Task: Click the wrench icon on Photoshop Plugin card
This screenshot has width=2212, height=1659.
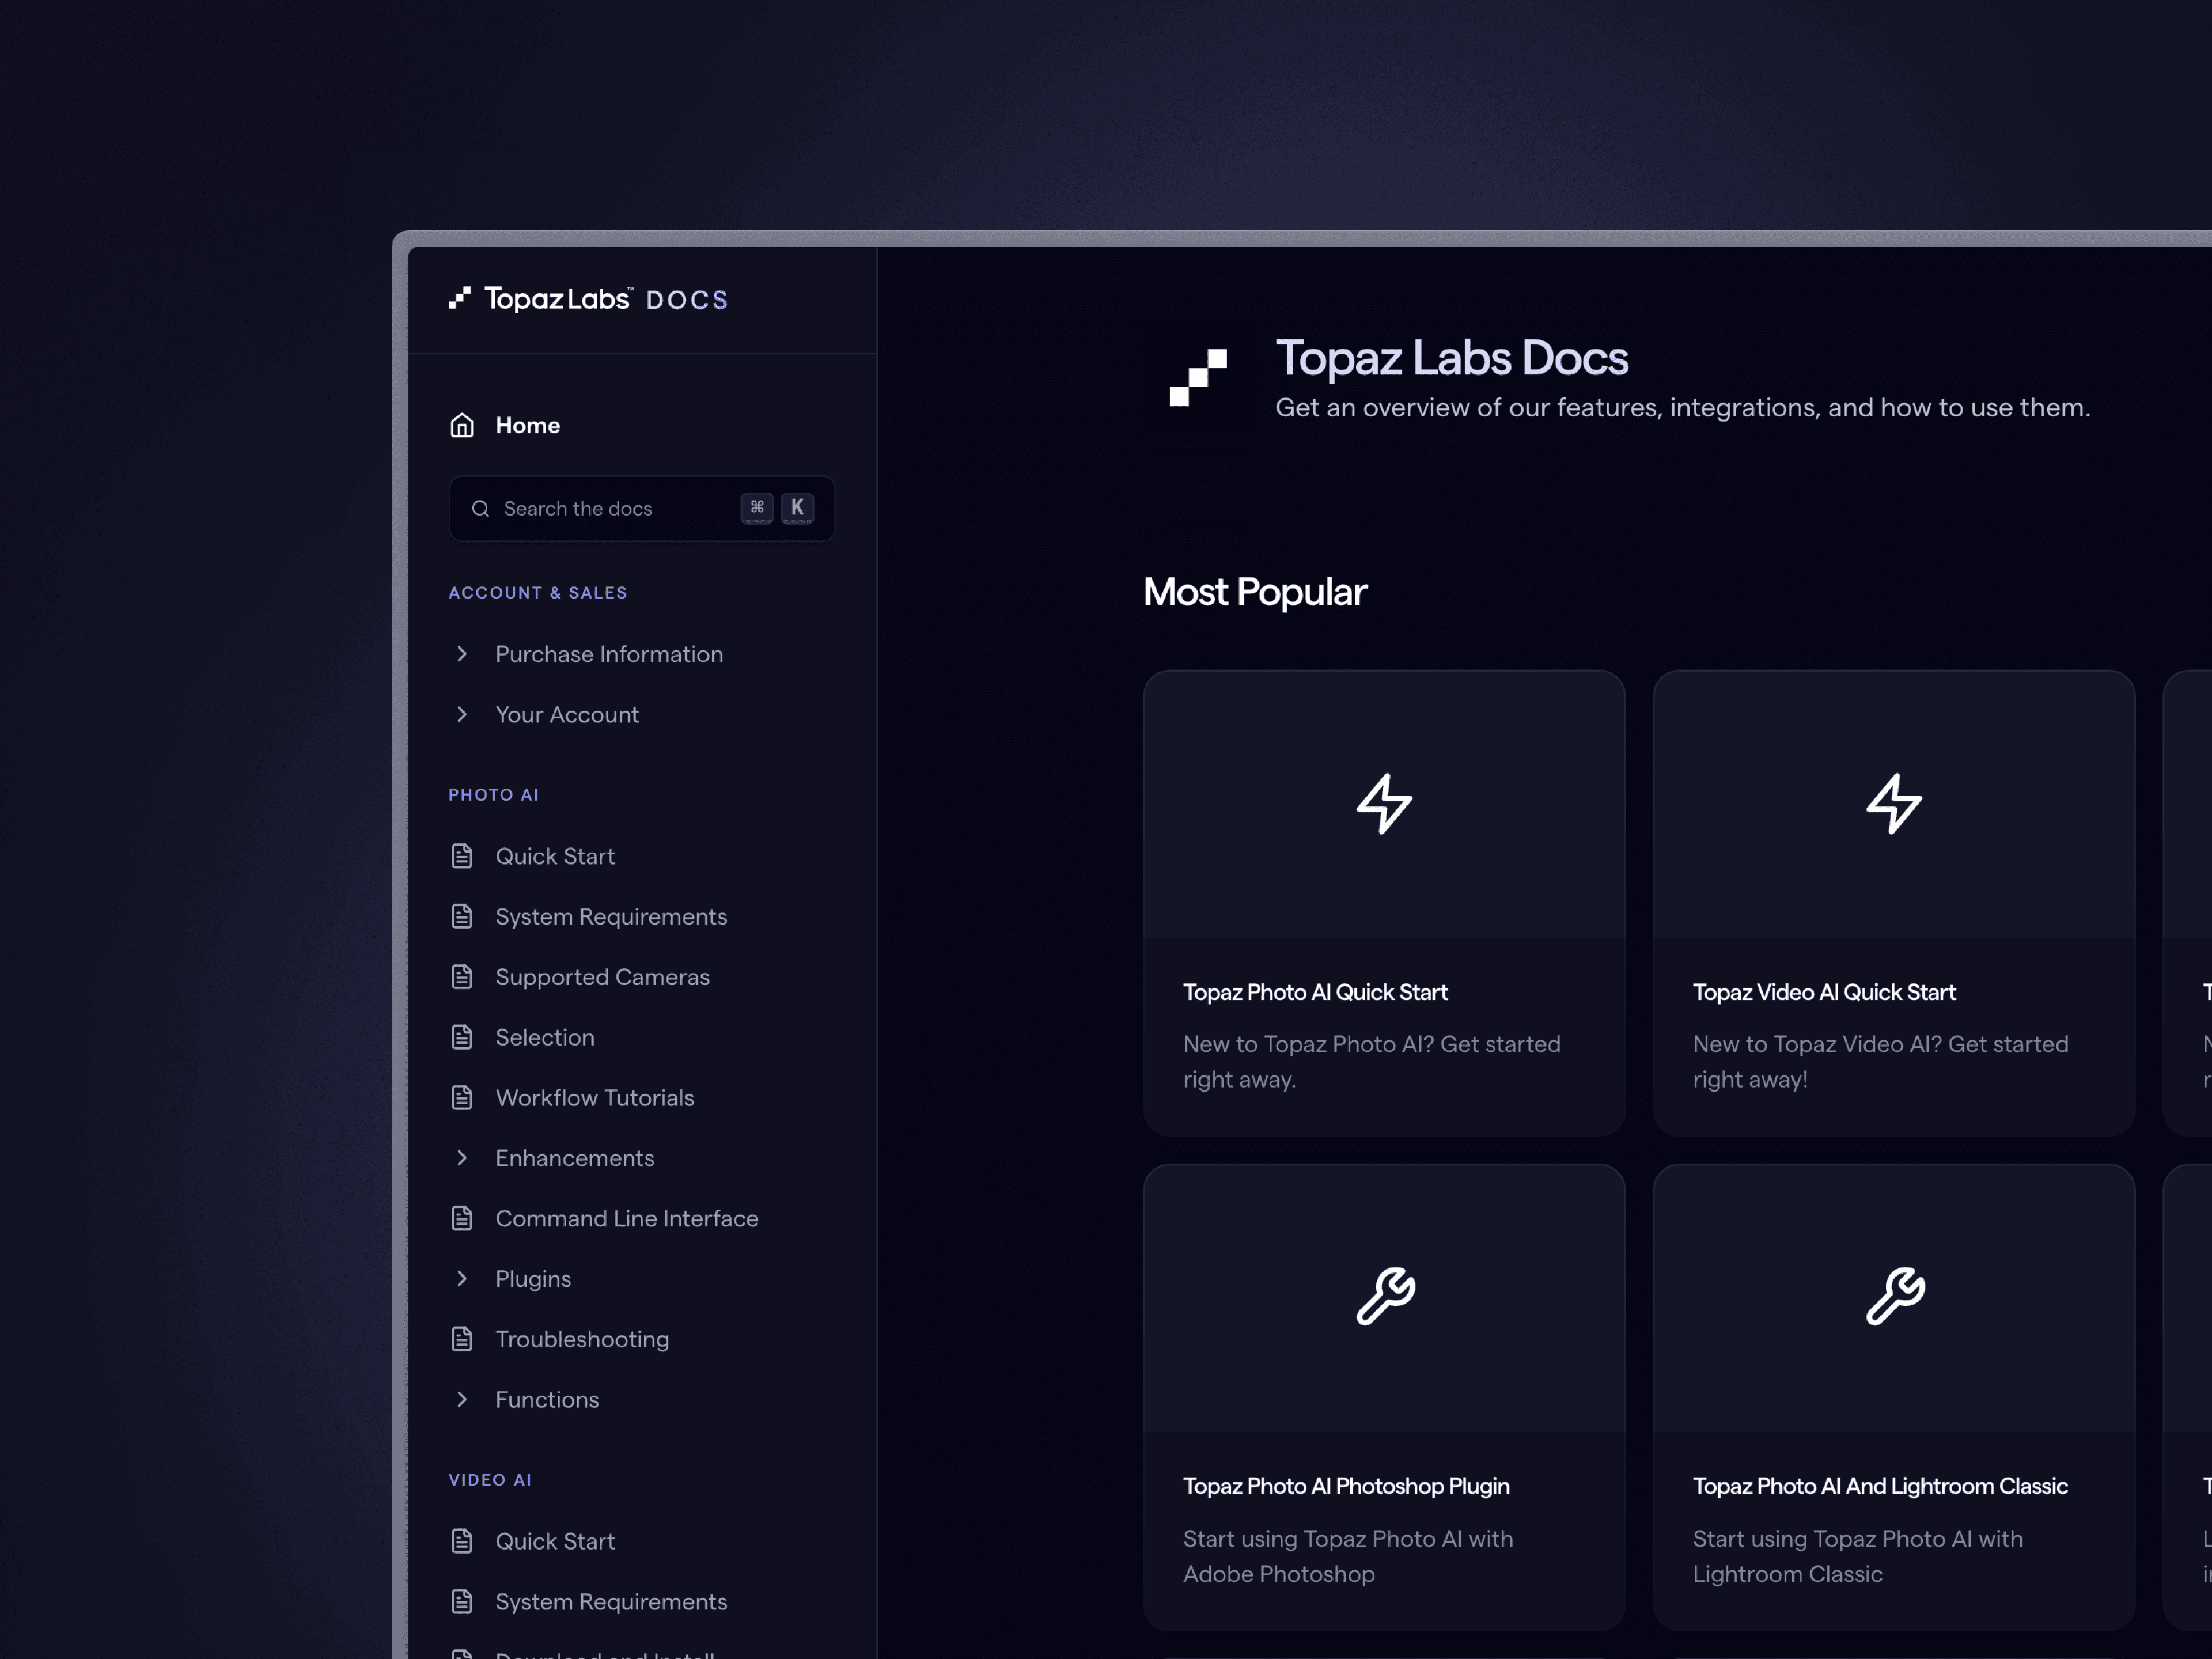Action: 1385,1296
